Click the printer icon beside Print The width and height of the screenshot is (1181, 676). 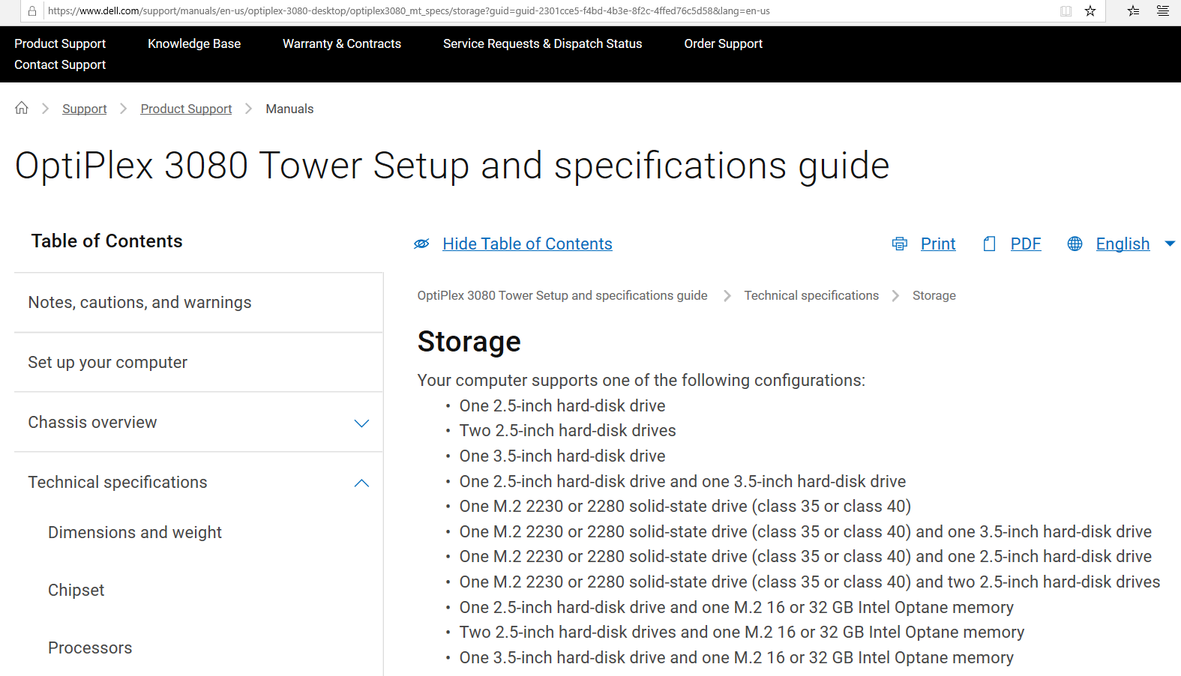click(900, 244)
